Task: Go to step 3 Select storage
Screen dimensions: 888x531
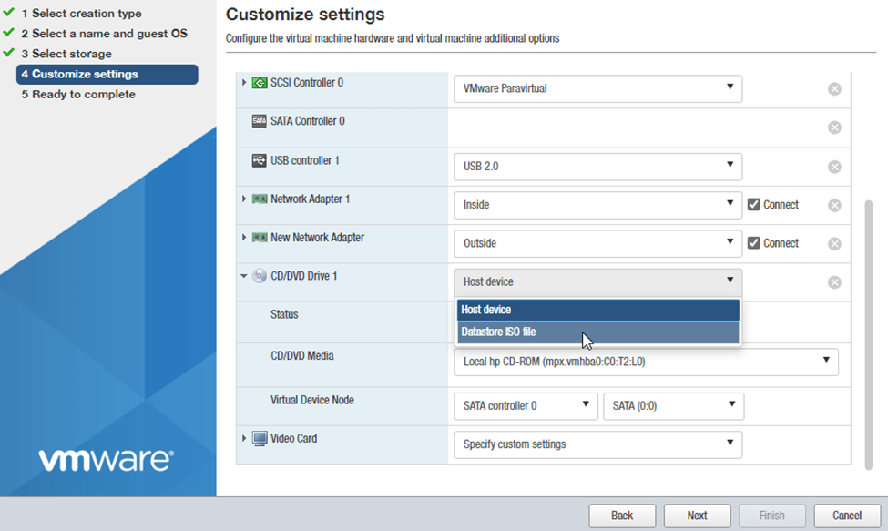Action: [72, 54]
